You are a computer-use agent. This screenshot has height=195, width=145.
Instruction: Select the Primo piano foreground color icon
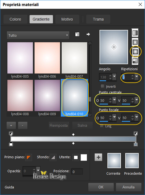click(x=29, y=157)
